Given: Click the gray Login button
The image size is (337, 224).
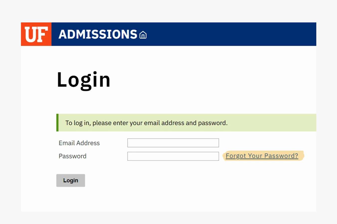Looking at the screenshot, I should 71,180.
